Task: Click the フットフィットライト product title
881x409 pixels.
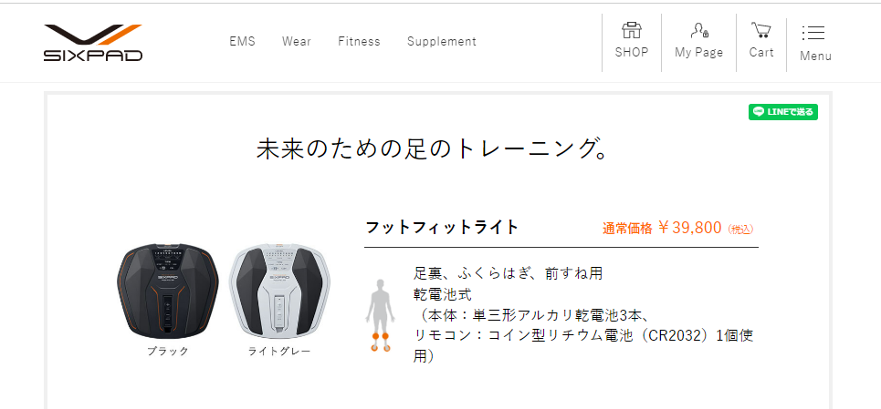Action: (x=442, y=228)
